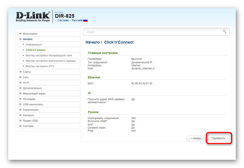Image resolution: width=244 pixels, height=168 pixels.
Task: Click the magnifying glass search icon
Action: click(x=224, y=32)
